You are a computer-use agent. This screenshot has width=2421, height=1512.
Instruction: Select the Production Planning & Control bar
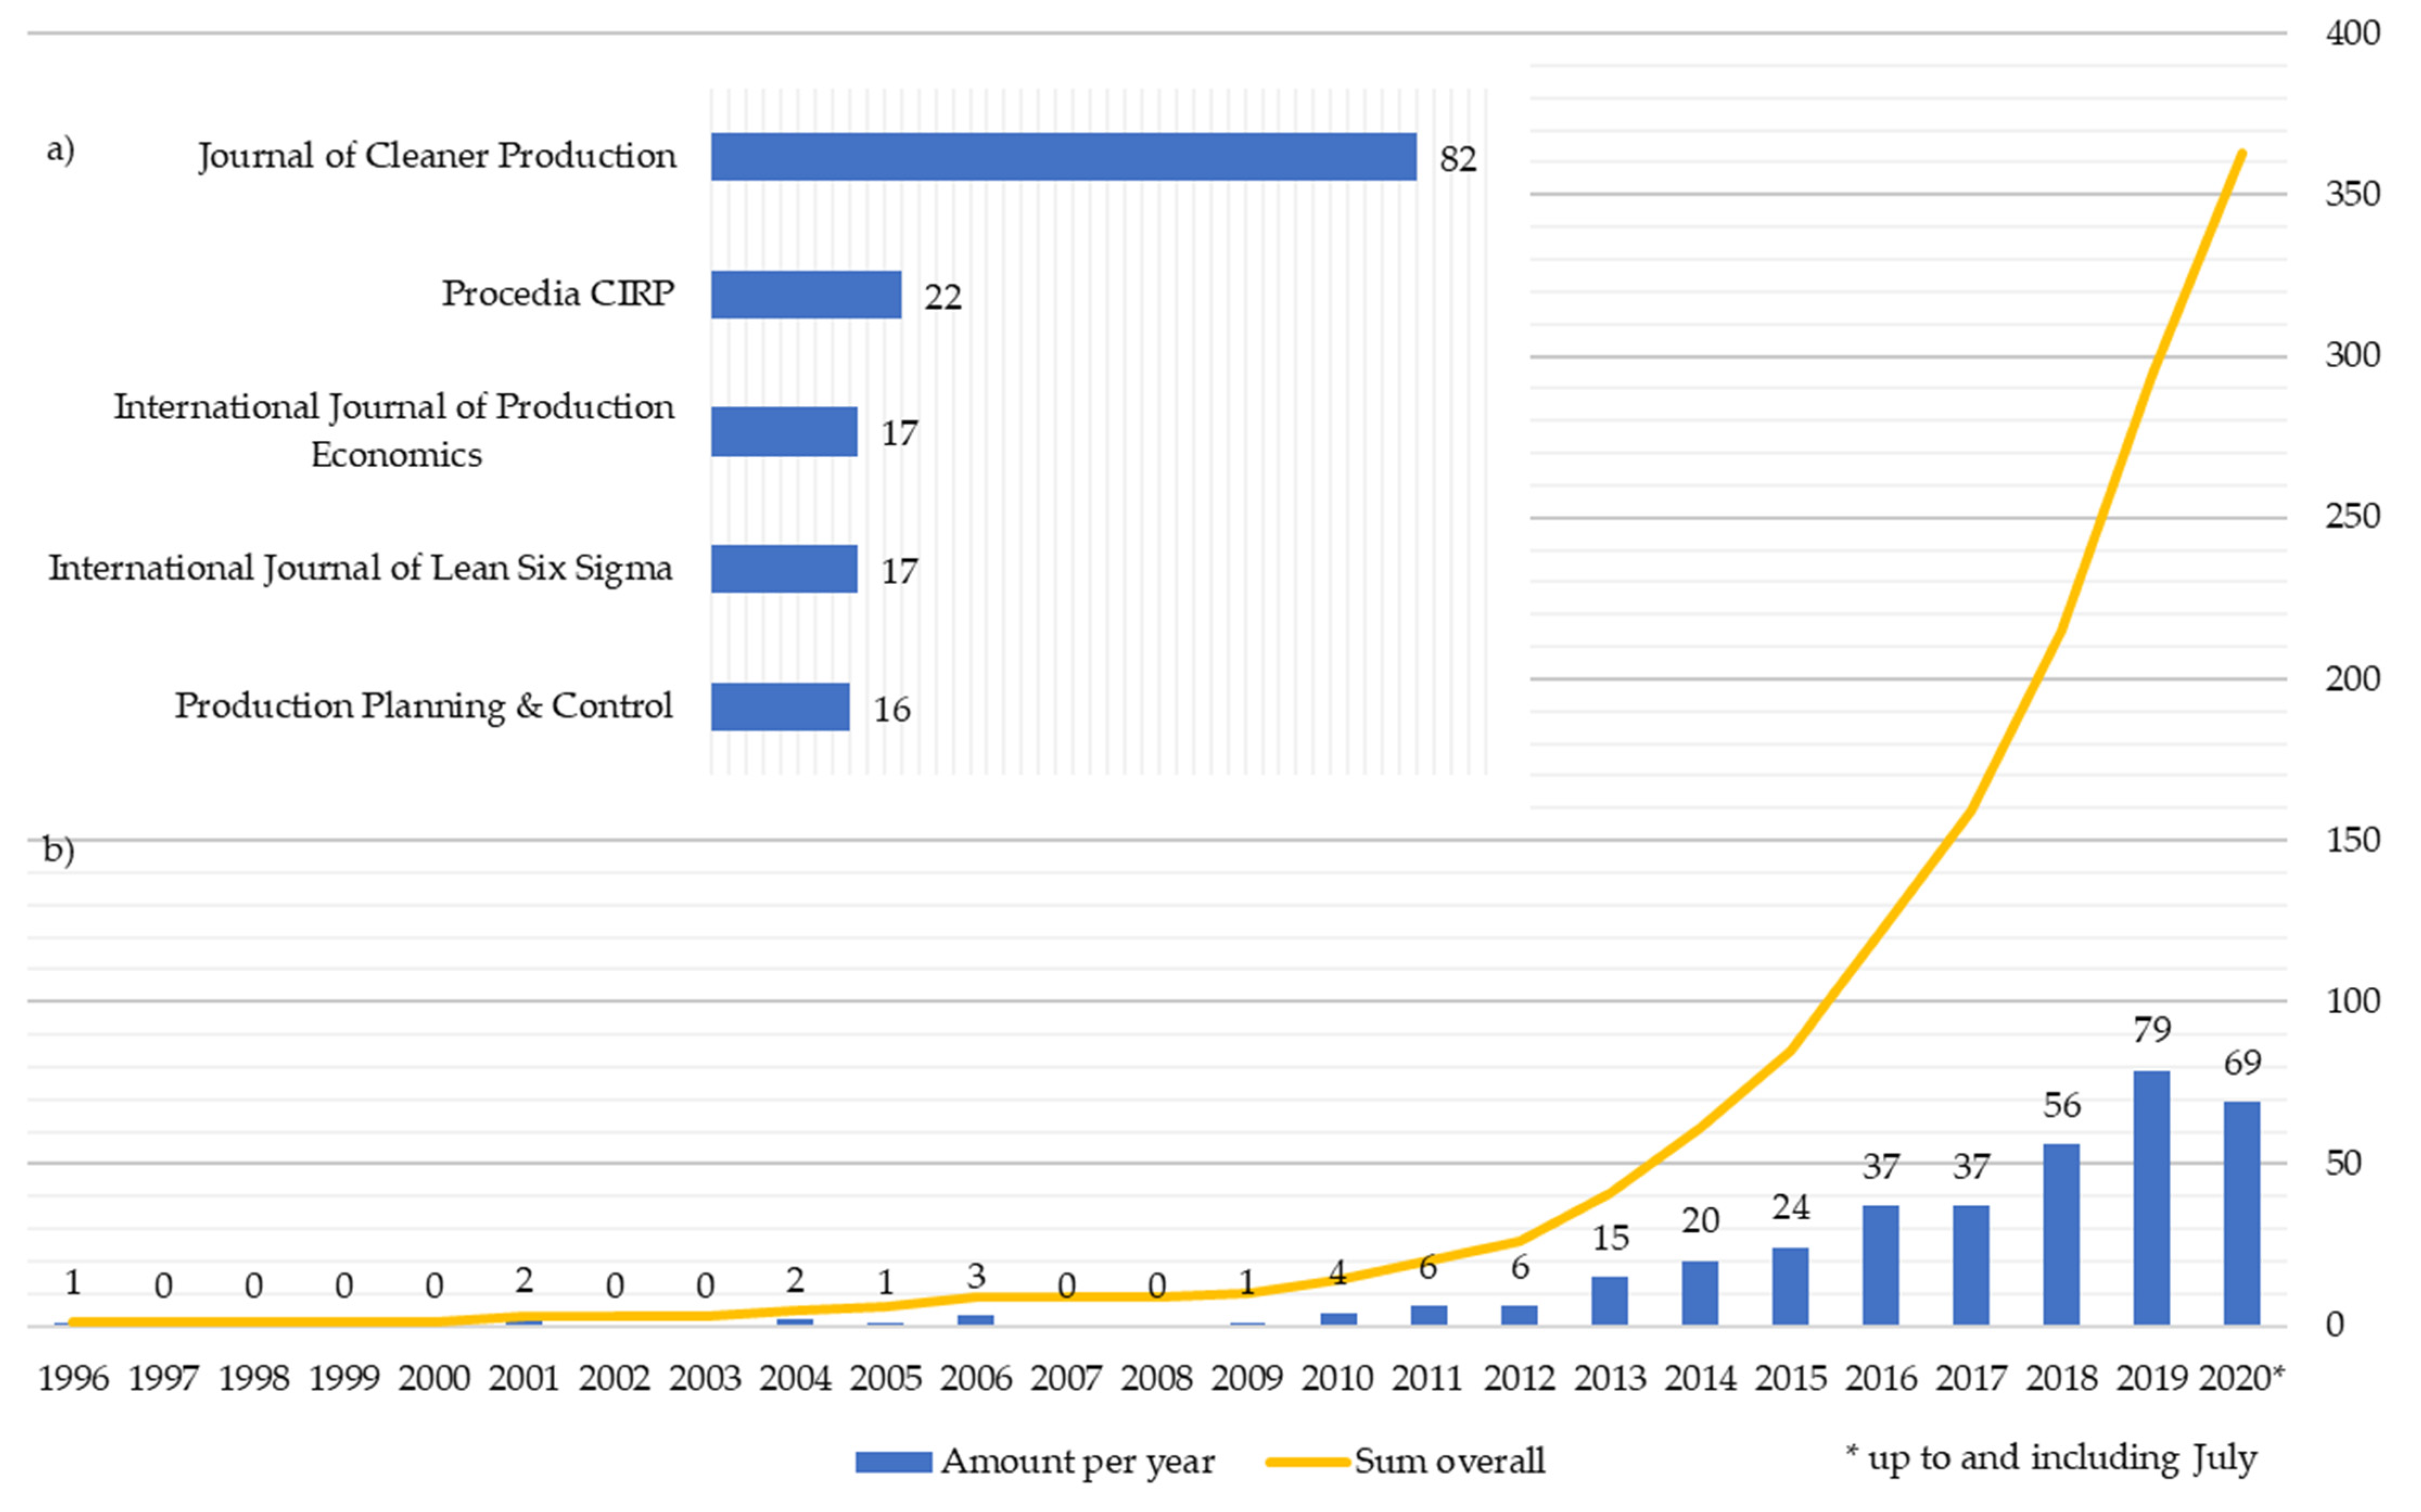779,707
